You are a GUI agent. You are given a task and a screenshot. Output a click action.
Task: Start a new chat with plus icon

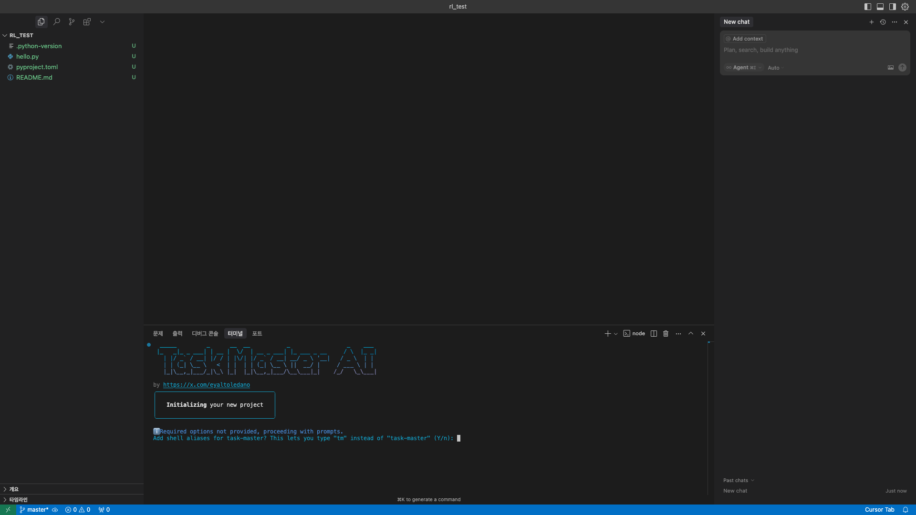[x=872, y=22]
